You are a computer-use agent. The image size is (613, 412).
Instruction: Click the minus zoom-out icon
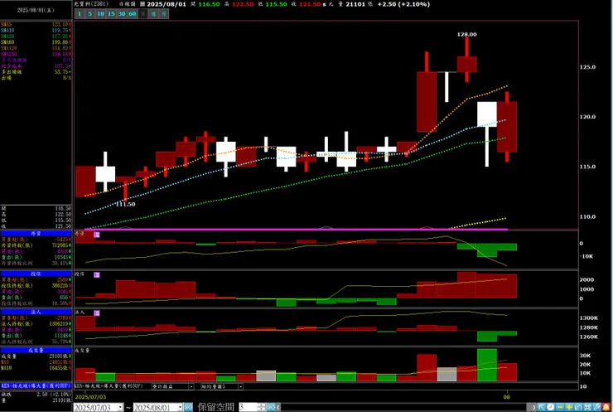(x=560, y=407)
